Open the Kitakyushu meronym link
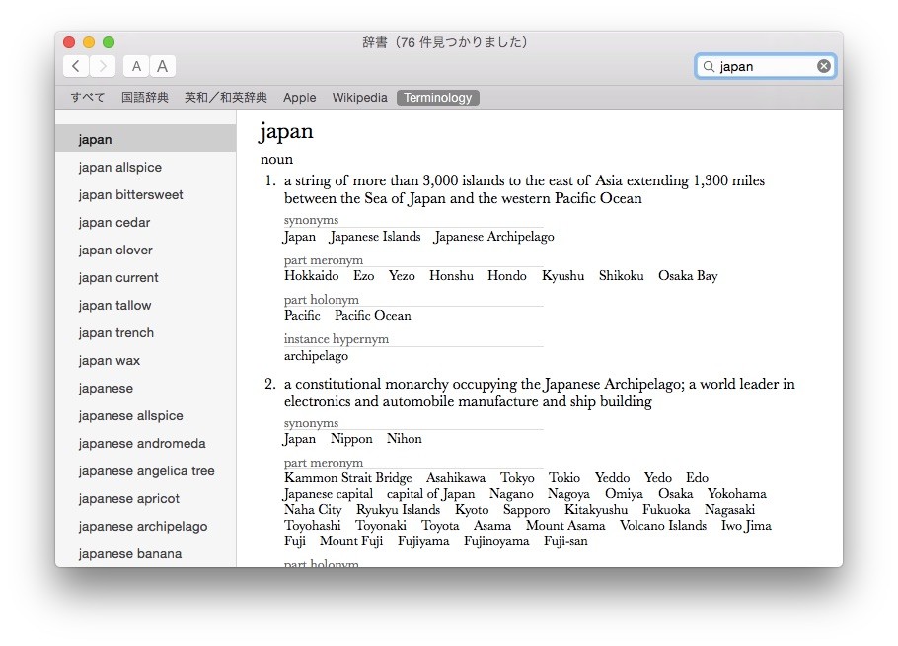 pos(596,510)
